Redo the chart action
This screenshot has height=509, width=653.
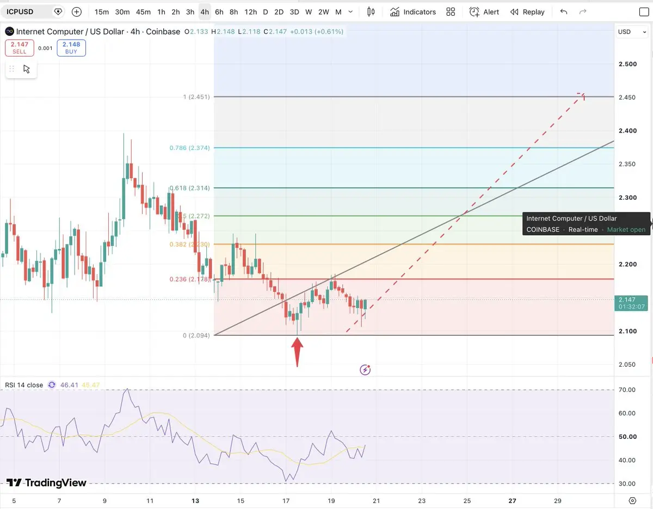[583, 12]
